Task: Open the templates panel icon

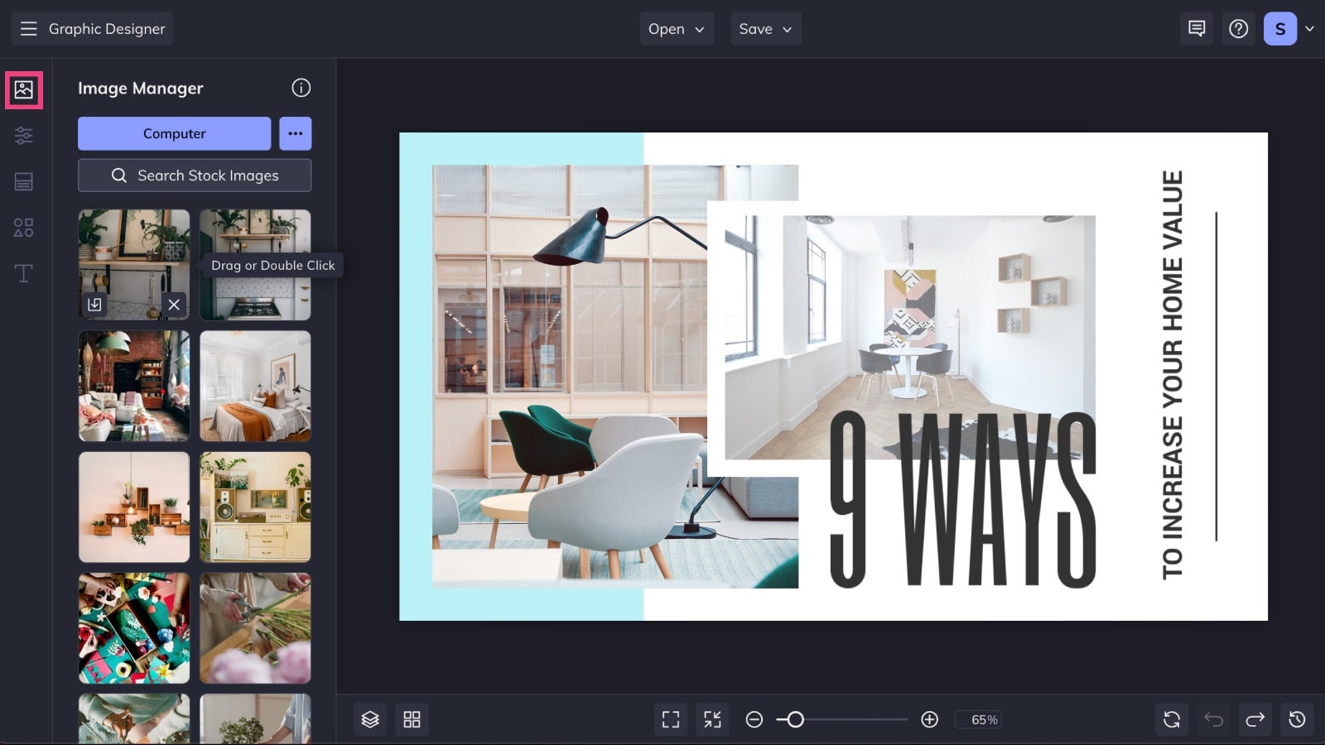Action: [x=23, y=181]
